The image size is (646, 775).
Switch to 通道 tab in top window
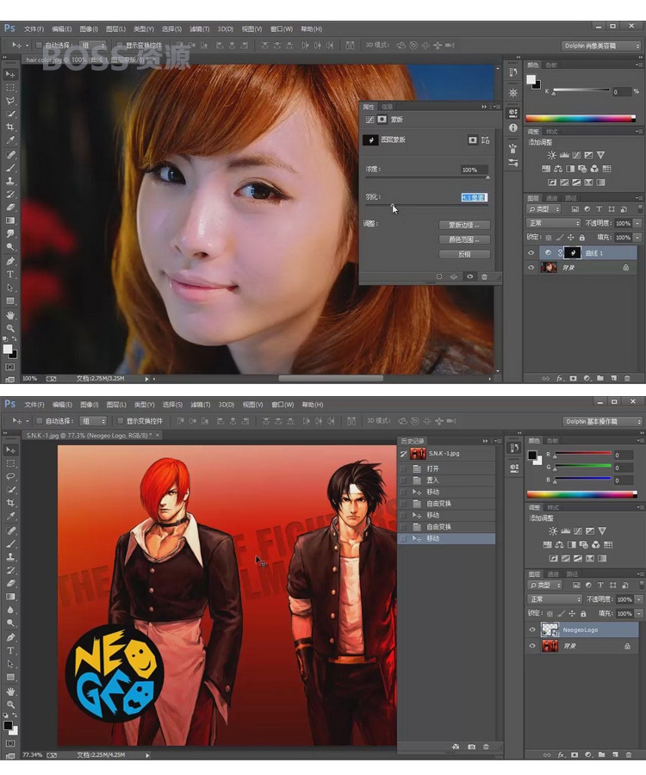pyautogui.click(x=552, y=198)
